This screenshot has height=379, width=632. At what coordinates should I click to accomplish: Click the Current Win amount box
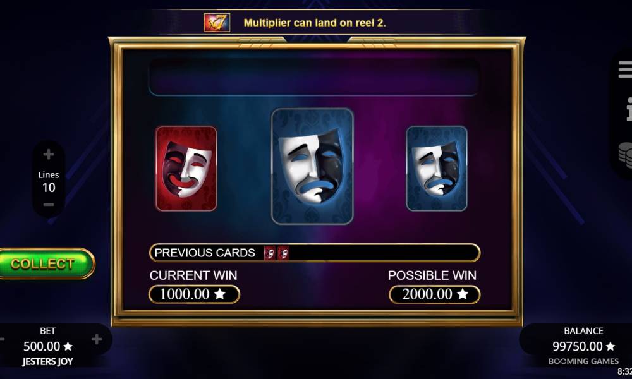pyautogui.click(x=194, y=294)
